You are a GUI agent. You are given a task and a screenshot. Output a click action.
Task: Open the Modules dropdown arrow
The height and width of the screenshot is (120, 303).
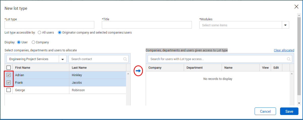285,25
